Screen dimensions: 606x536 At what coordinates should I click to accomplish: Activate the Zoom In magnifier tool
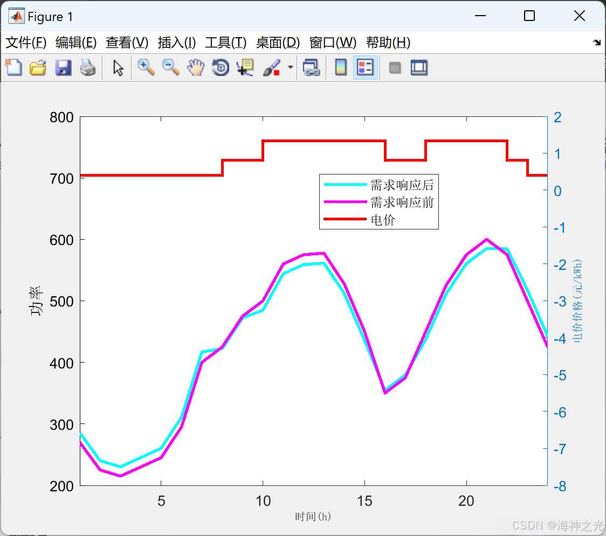click(146, 67)
